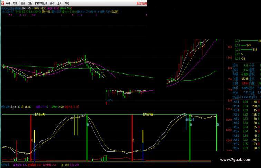The height and width of the screenshot is (168, 261).
Task: Click the 14:55 trade row with volume 123
Action: click(246, 144)
